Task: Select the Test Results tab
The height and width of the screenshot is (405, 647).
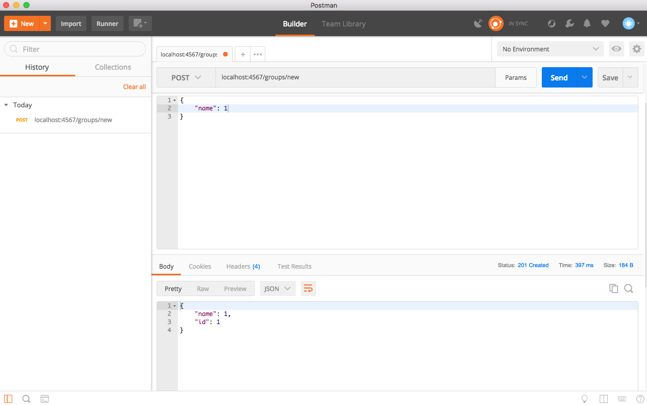Action: pos(294,266)
